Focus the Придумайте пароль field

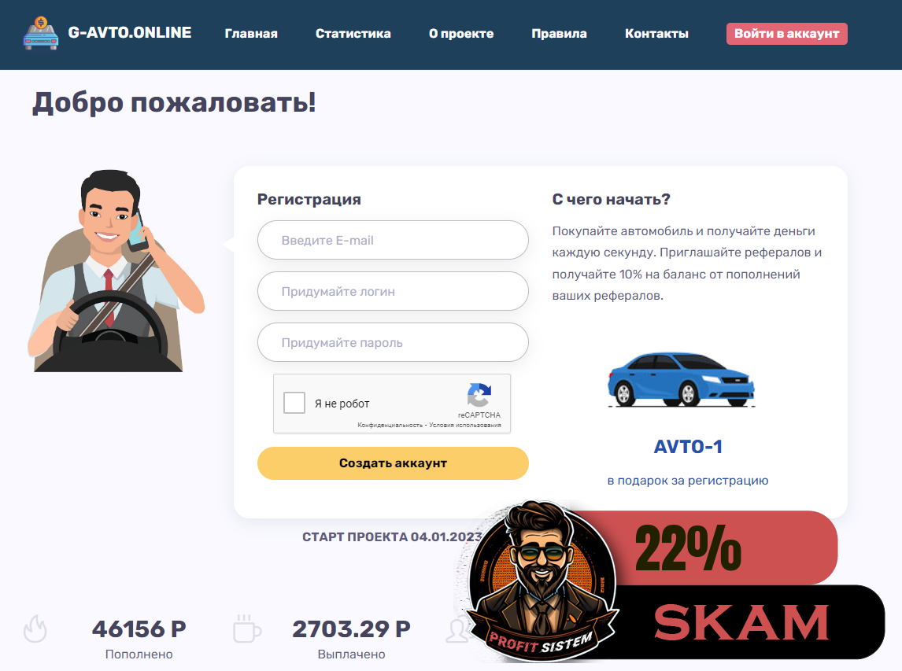[393, 342]
